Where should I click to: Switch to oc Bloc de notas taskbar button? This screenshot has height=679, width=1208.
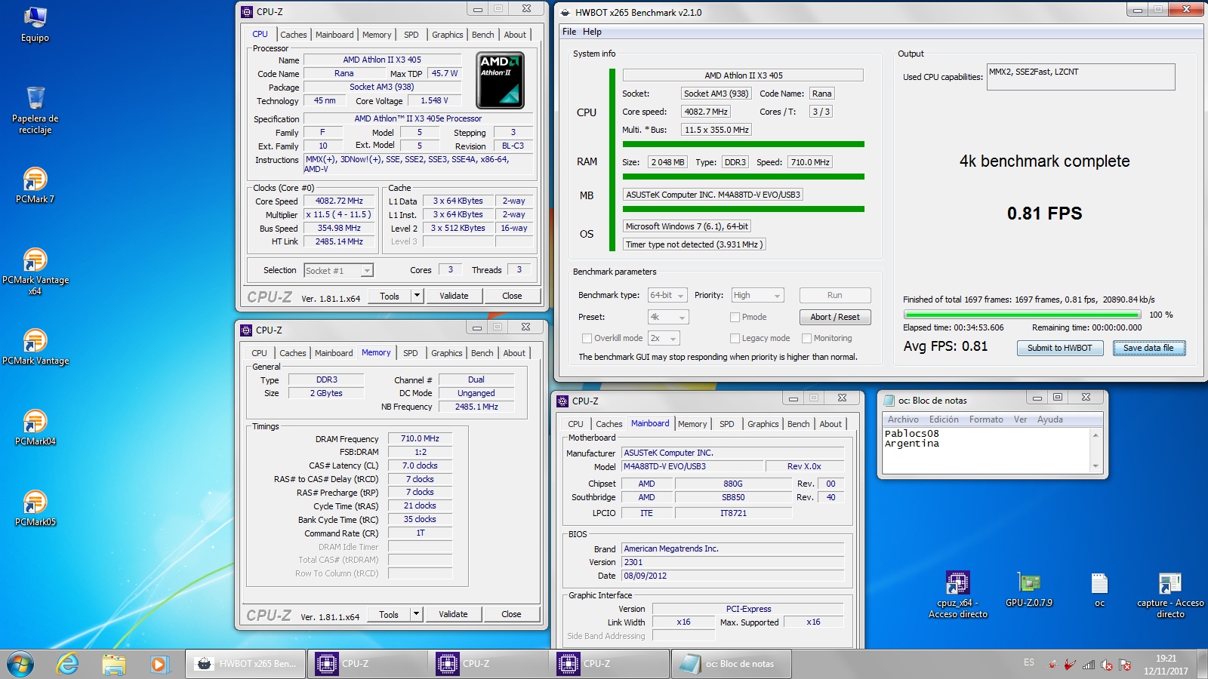coord(730,664)
